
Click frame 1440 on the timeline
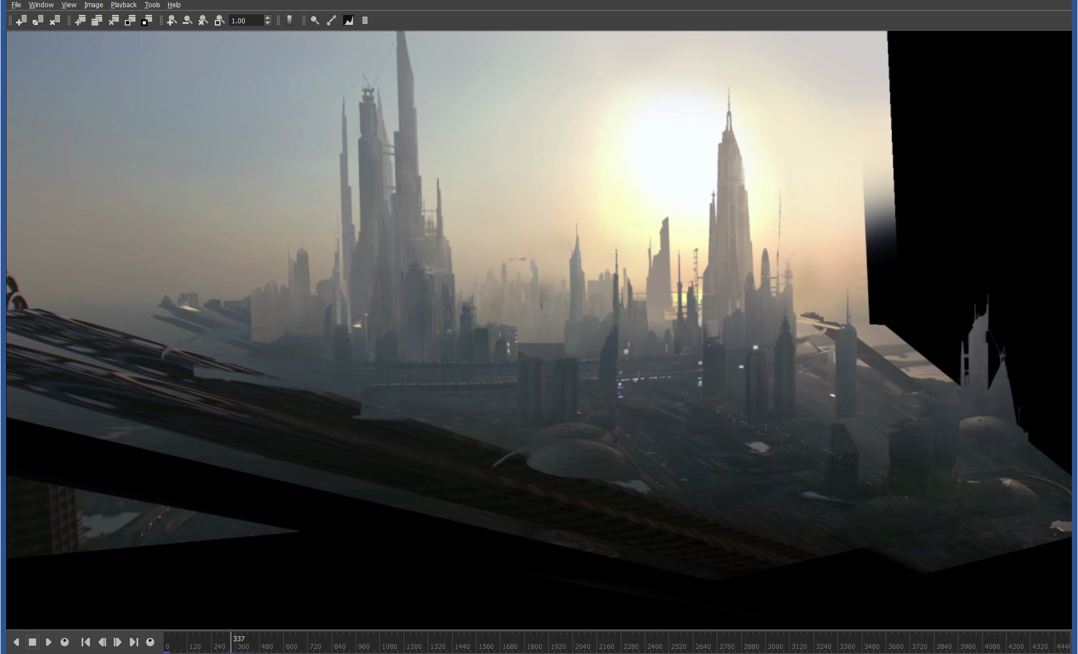pos(462,646)
